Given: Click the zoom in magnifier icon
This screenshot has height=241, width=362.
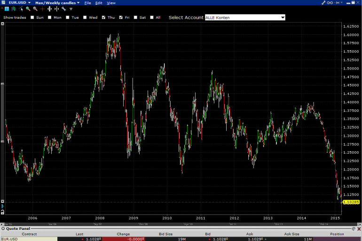Looking at the screenshot, I should (x=28, y=9).
